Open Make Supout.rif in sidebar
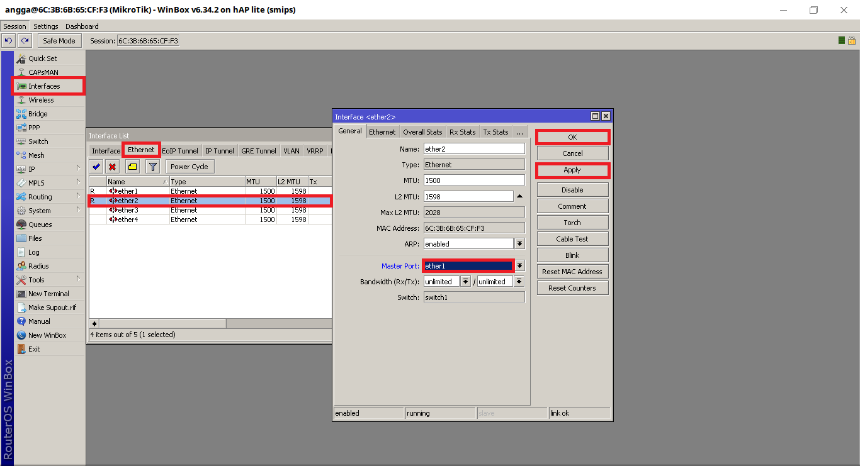Screen dimensions: 860x466 coord(49,308)
